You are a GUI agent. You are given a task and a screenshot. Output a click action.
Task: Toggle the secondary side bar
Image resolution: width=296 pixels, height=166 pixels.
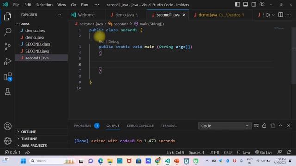253,5
